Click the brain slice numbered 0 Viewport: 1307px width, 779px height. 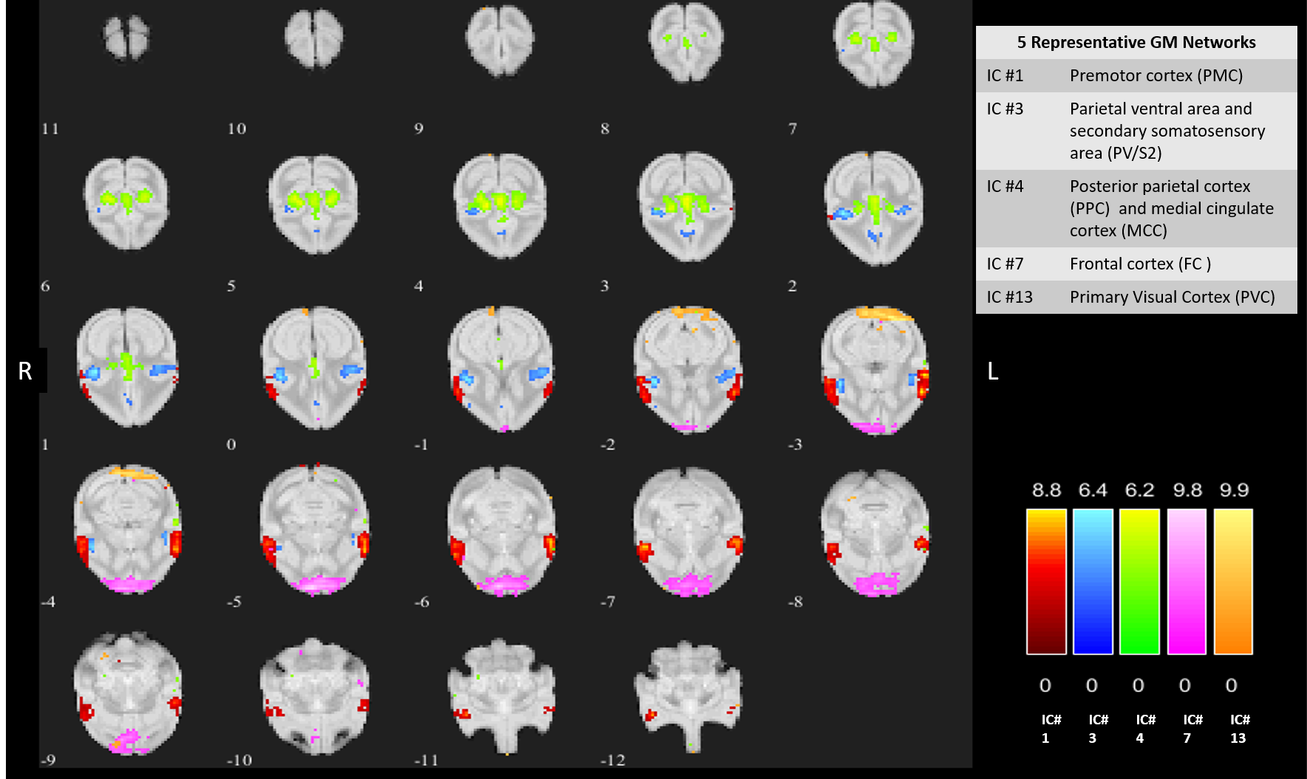314,368
